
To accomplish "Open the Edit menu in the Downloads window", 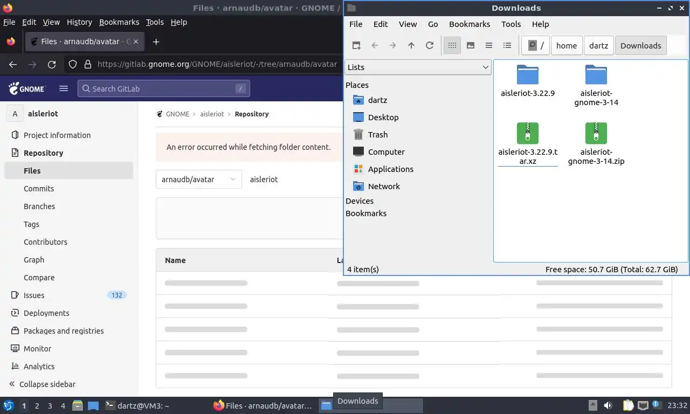I will (381, 24).
